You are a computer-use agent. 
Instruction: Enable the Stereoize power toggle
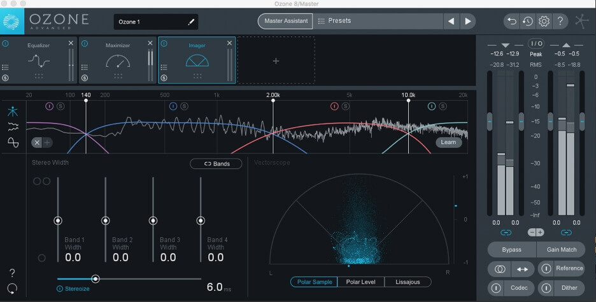[x=60, y=289]
